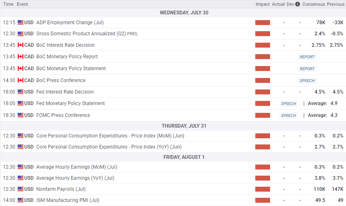Select the Impact column header

[x=263, y=4]
